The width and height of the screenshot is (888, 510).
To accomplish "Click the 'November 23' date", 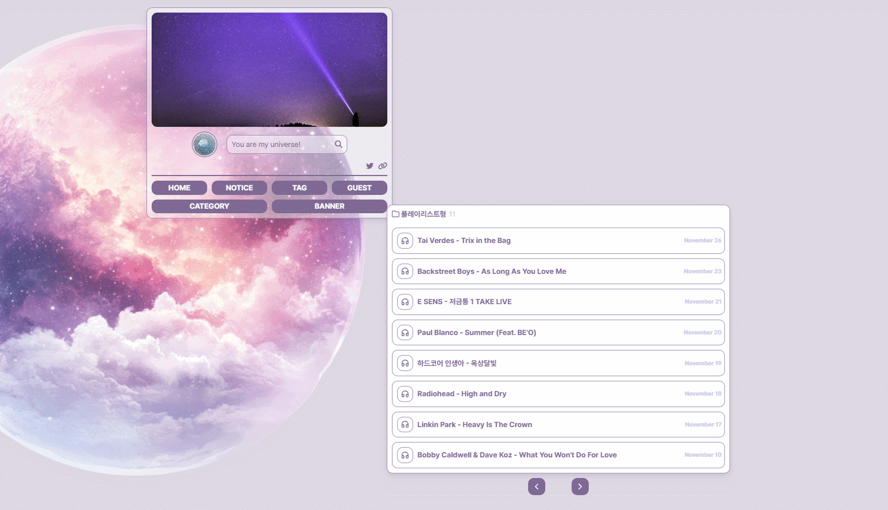I will [703, 272].
